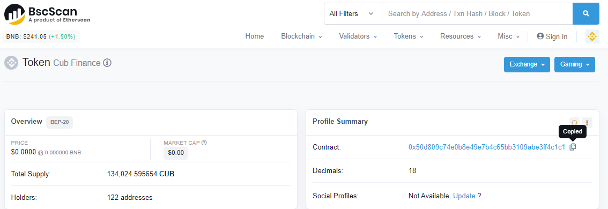Click the Decimals value 18
The image size is (608, 209).
[x=412, y=170]
